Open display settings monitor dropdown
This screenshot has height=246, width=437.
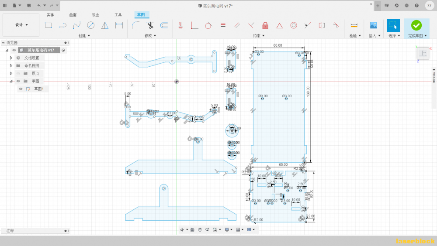click(229, 229)
